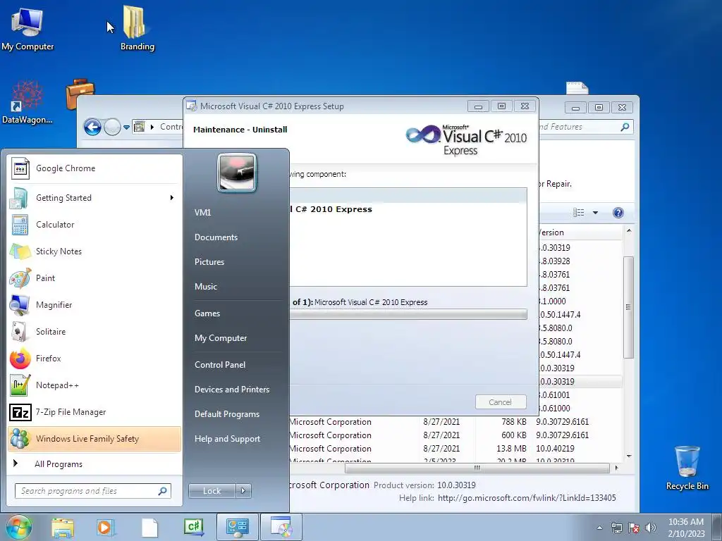
Task: Open network tray icon
Action: [616, 528]
